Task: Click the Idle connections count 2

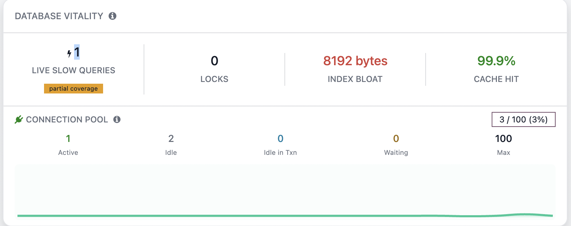Action: pos(171,139)
